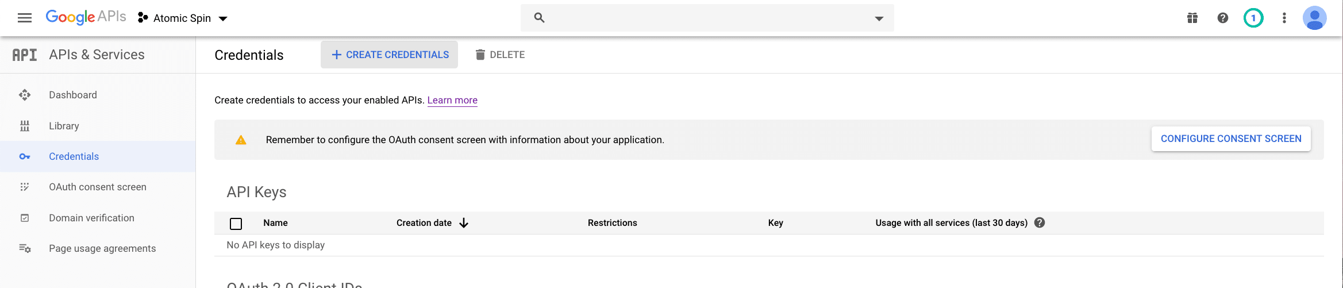Image resolution: width=1343 pixels, height=288 pixels.
Task: Open the three-dot more options menu
Action: tap(1284, 18)
